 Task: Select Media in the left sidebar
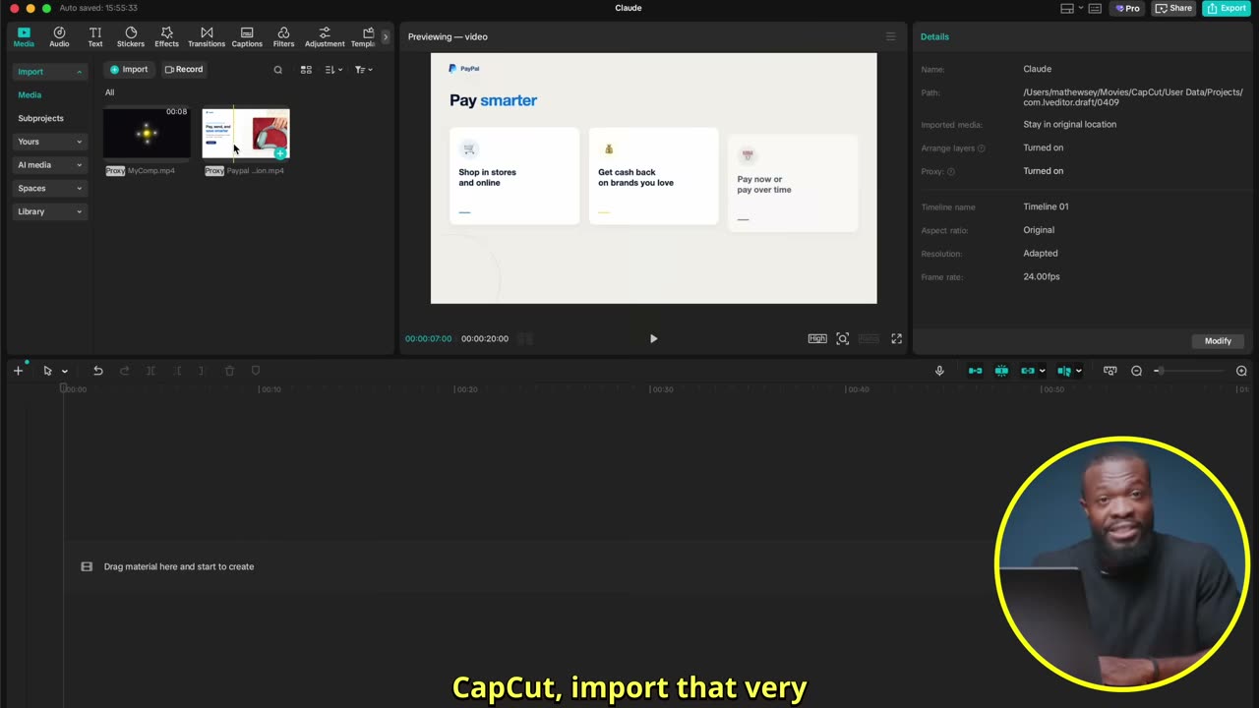(x=30, y=95)
